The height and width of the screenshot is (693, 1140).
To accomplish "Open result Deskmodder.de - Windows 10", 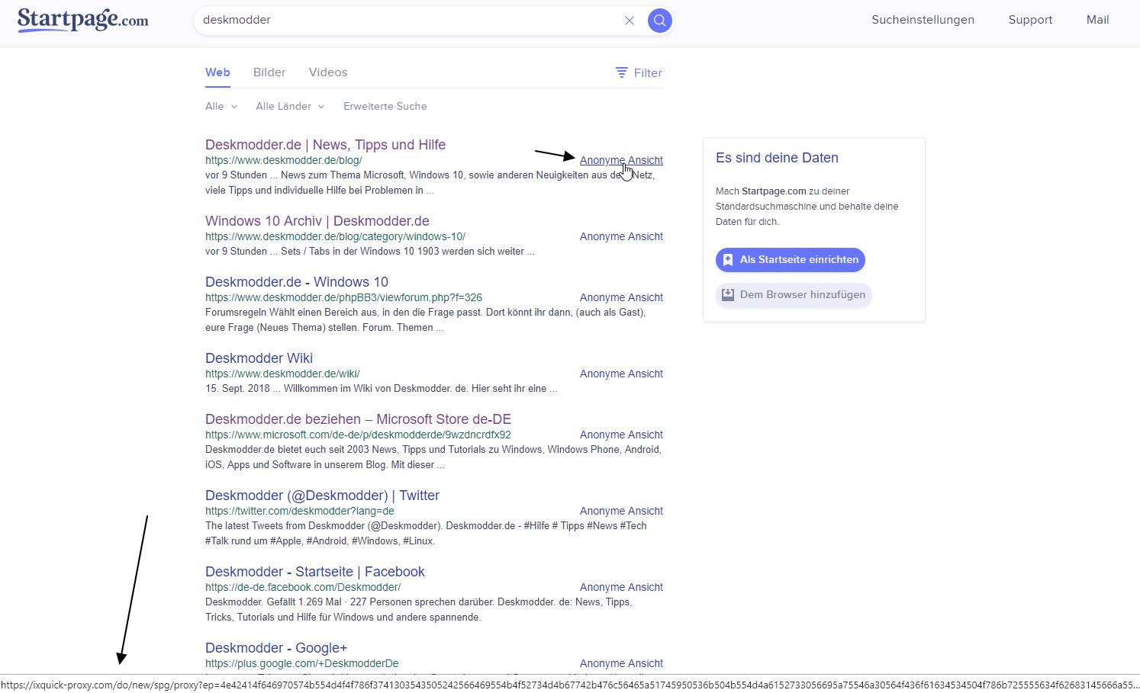I will point(297,282).
